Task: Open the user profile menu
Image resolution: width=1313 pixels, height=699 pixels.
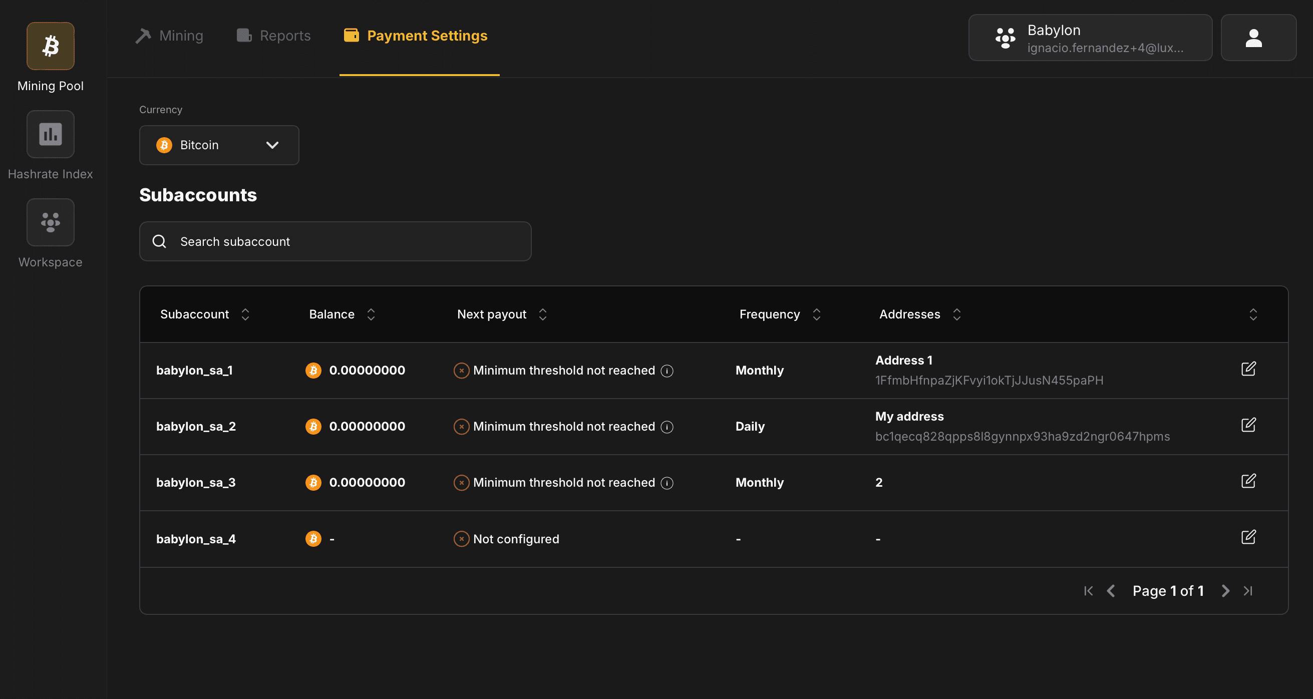Action: coord(1258,38)
